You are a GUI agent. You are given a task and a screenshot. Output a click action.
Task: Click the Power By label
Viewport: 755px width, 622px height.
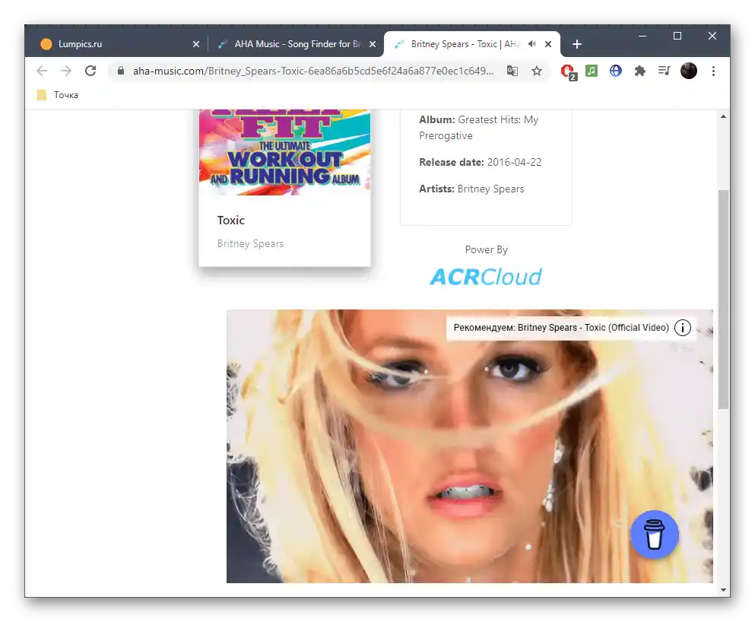tap(486, 249)
